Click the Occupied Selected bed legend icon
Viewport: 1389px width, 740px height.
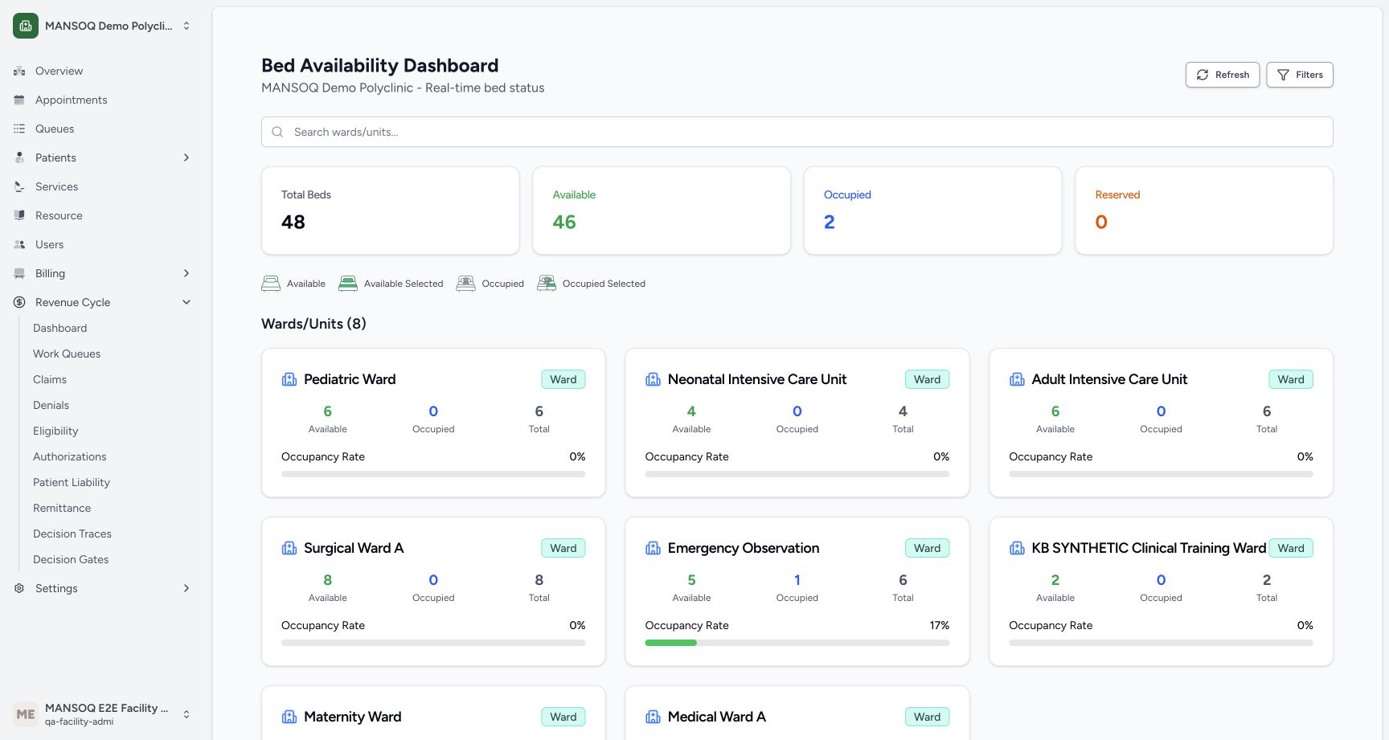tap(547, 283)
